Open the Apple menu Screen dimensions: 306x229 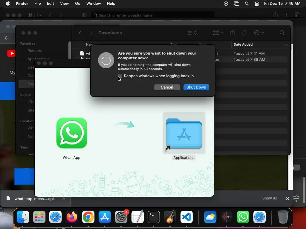pyautogui.click(x=8, y=4)
